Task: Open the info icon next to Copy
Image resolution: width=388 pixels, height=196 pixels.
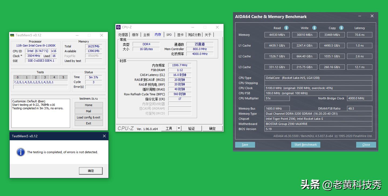Action: (x=341, y=28)
